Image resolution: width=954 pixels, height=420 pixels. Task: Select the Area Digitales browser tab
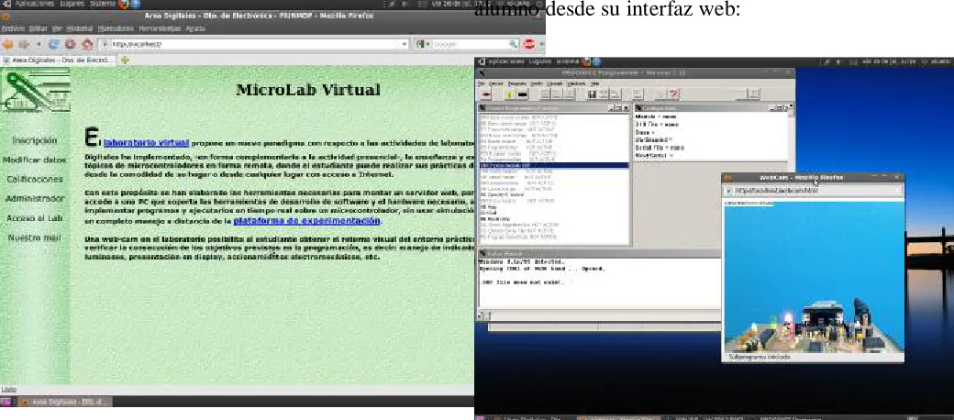[59, 61]
